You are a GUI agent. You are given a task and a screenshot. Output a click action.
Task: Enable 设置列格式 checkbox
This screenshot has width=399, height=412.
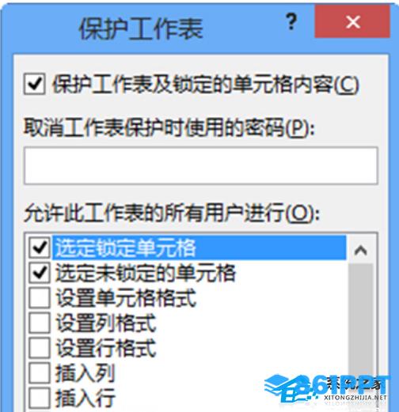click(x=40, y=323)
